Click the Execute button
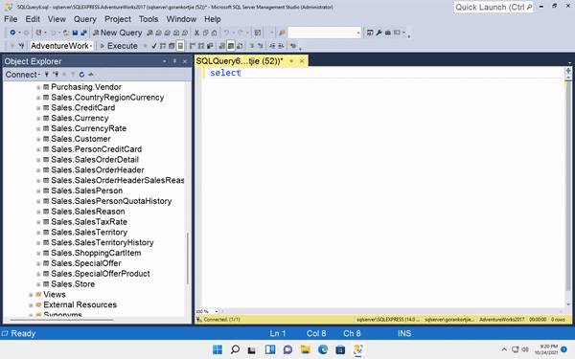Image resolution: width=575 pixels, height=359 pixels. [x=119, y=46]
